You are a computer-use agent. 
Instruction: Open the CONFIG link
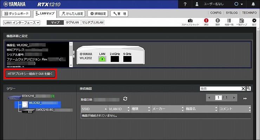[216, 13]
